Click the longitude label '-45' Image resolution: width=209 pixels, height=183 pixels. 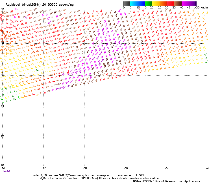coord(3,168)
